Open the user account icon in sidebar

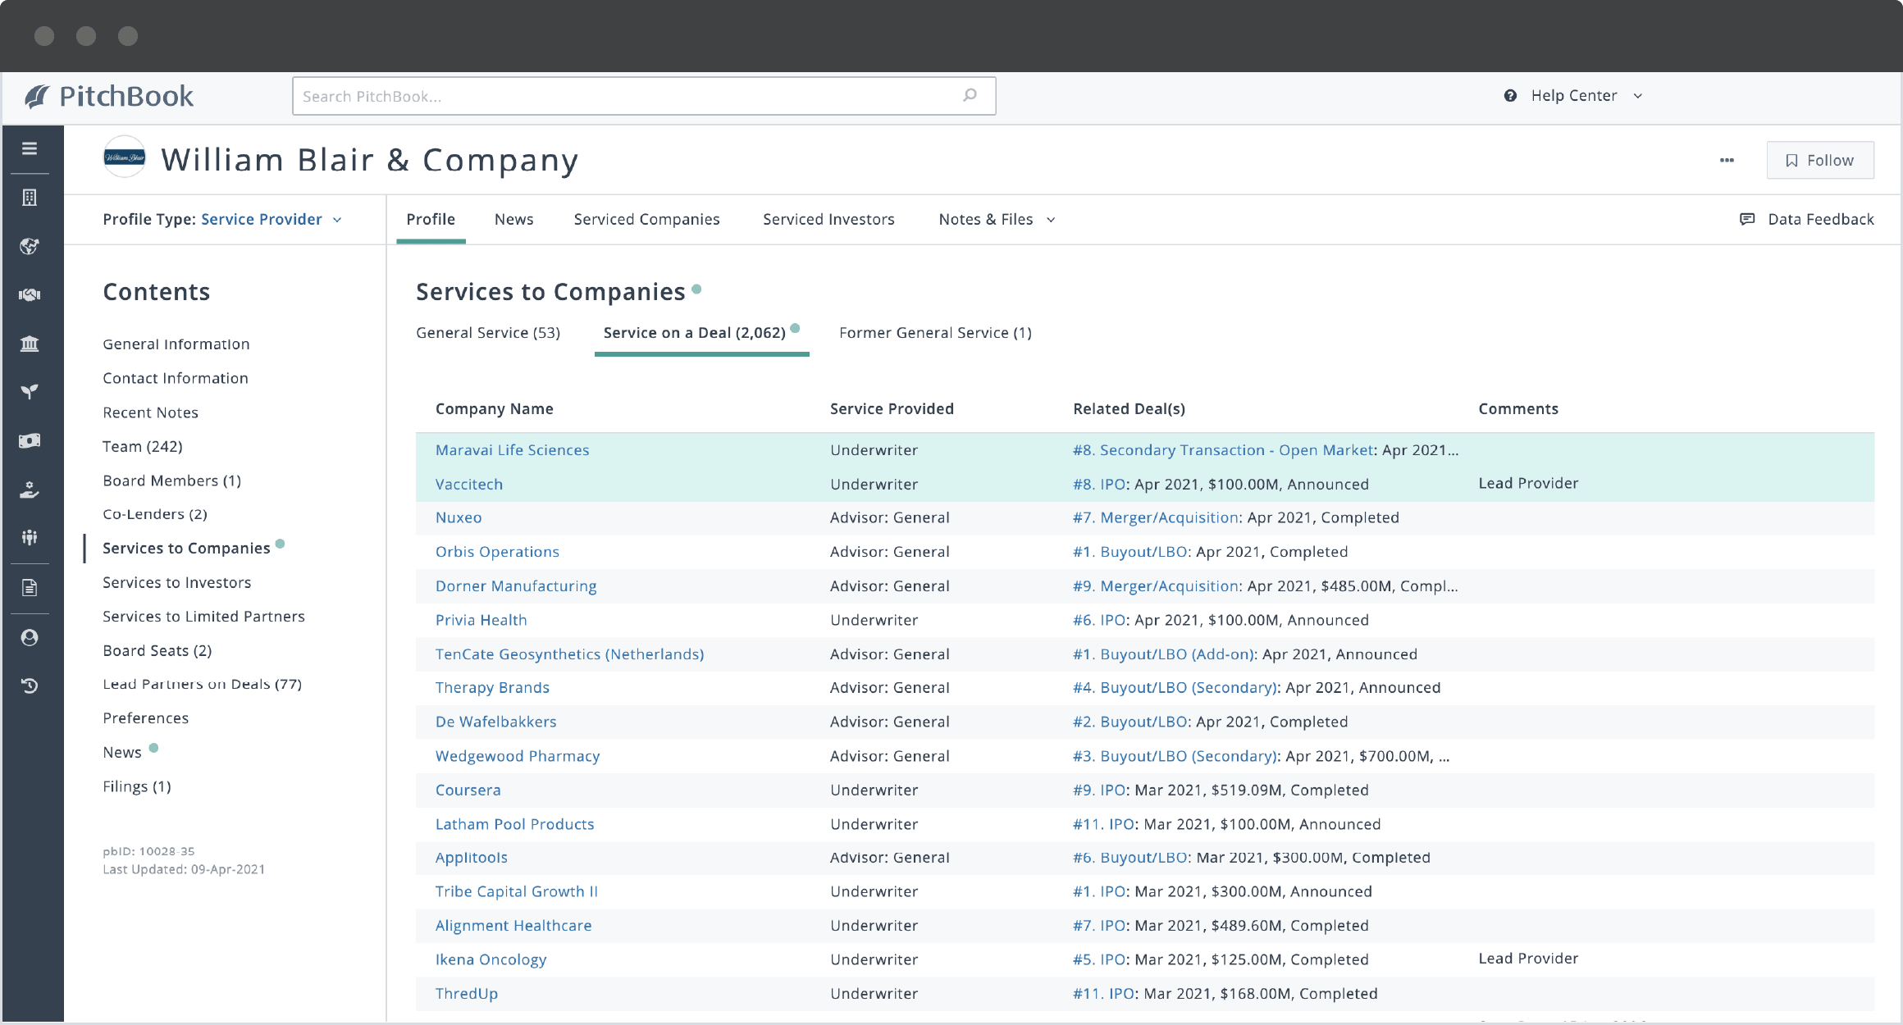pyautogui.click(x=30, y=637)
